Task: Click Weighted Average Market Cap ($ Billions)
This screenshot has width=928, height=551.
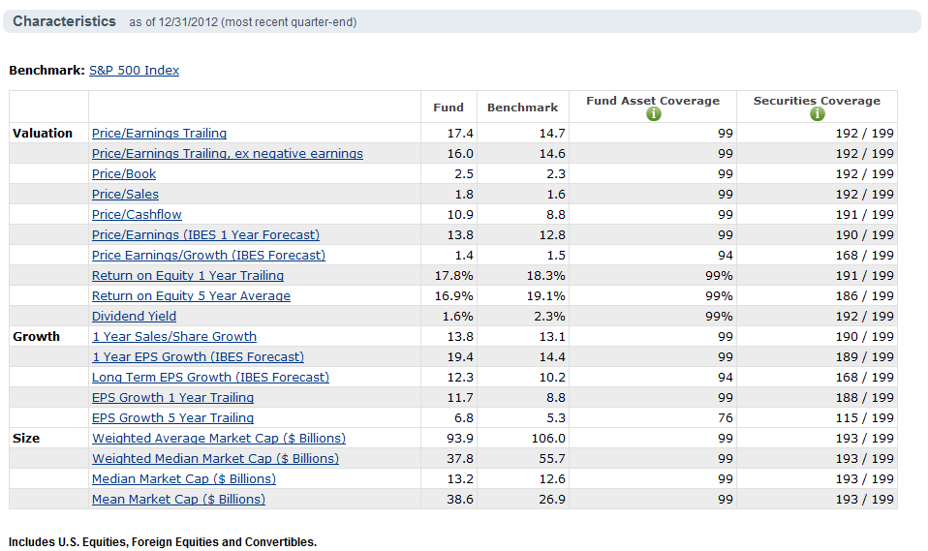Action: 218,439
